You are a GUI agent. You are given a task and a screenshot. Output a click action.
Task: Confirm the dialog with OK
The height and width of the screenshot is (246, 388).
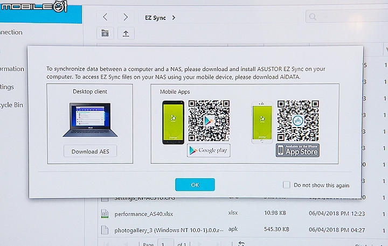pos(195,185)
